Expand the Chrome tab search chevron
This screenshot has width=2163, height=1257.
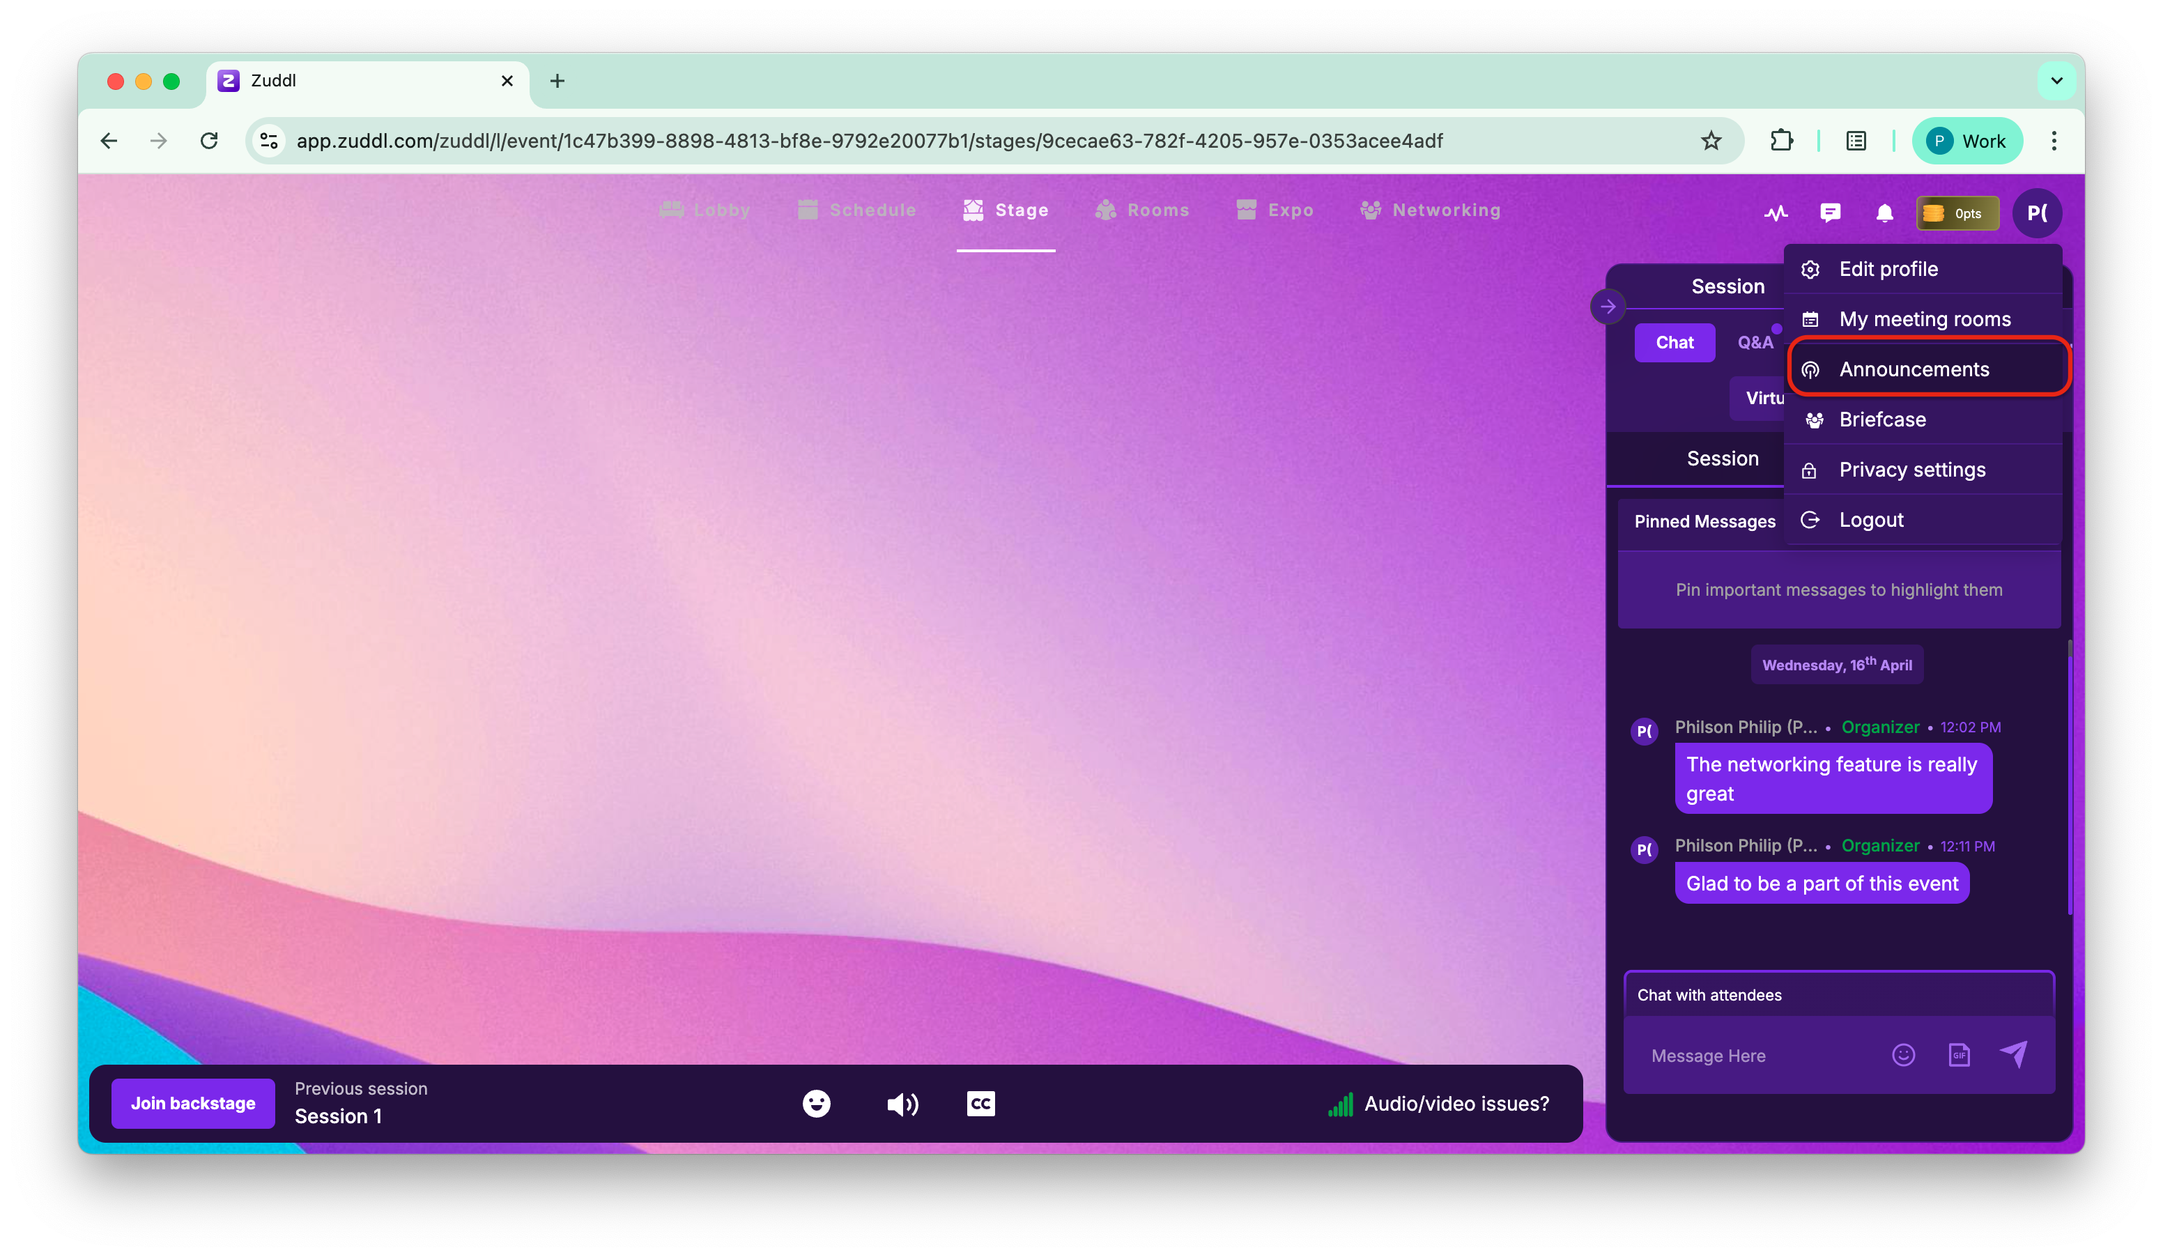2056,81
